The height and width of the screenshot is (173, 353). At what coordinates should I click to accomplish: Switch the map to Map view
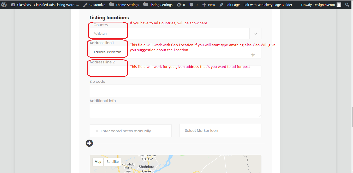coord(98,162)
